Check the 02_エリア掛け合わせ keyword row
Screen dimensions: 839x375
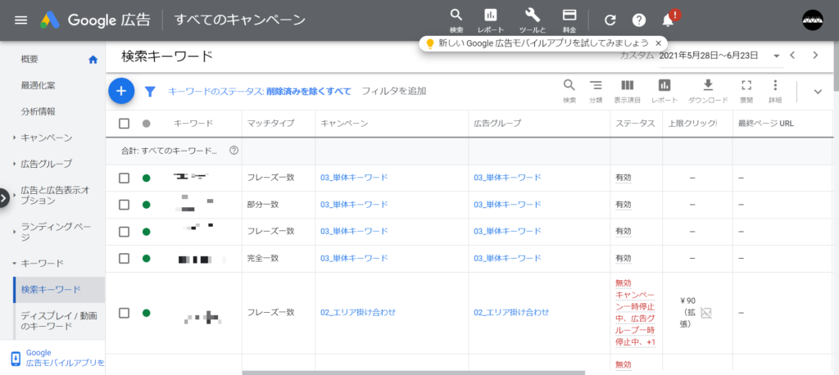pos(125,313)
